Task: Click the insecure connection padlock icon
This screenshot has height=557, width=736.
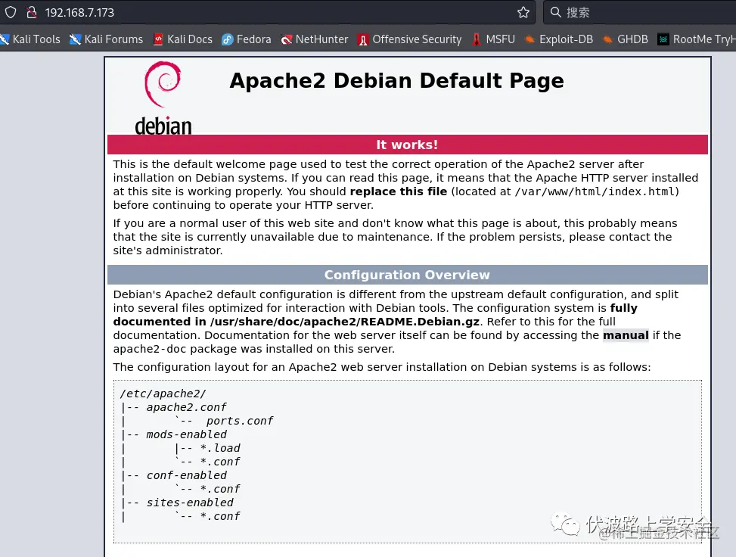Action: (32, 12)
